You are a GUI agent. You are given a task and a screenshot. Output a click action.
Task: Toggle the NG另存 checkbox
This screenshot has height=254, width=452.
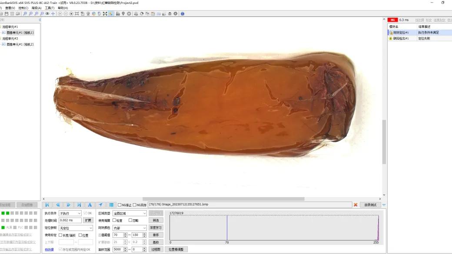point(134,205)
